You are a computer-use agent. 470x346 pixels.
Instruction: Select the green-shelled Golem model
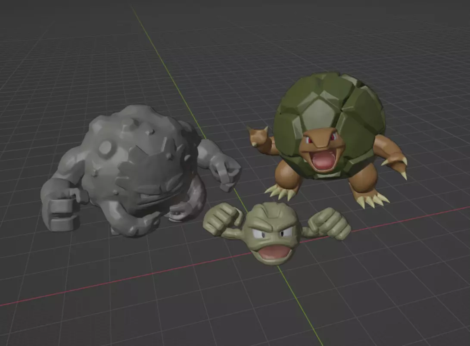coord(328,140)
